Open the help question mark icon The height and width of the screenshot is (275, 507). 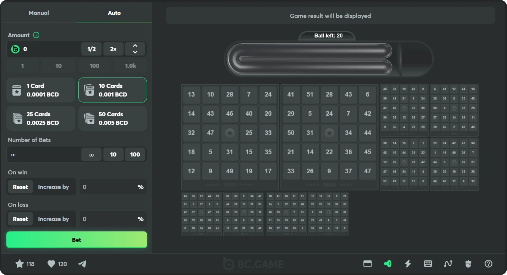pyautogui.click(x=488, y=263)
